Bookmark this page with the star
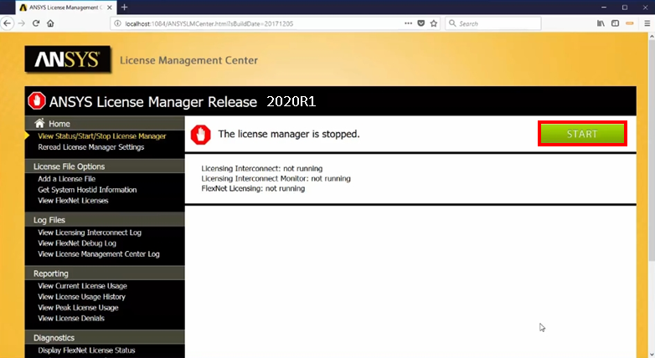 434,23
